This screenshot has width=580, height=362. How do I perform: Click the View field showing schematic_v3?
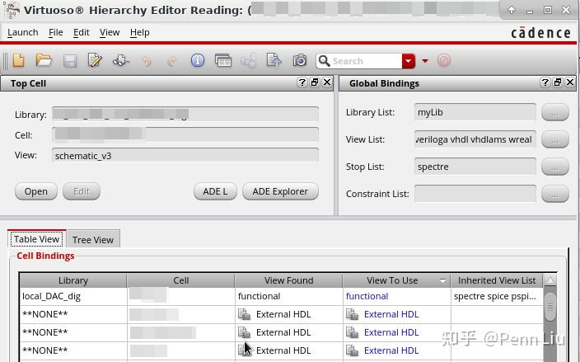pos(185,156)
